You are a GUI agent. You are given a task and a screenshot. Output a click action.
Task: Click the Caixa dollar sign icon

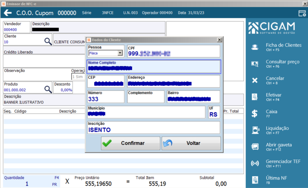(254, 114)
